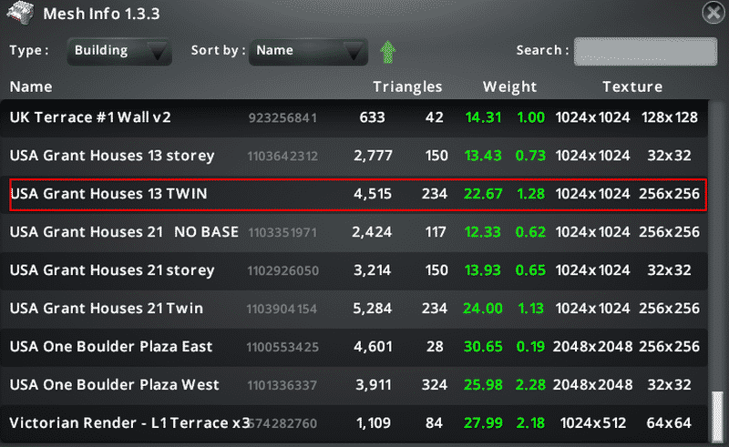Toggle the green sort direction arrow
Screen dimensions: 729x447
coord(388,52)
